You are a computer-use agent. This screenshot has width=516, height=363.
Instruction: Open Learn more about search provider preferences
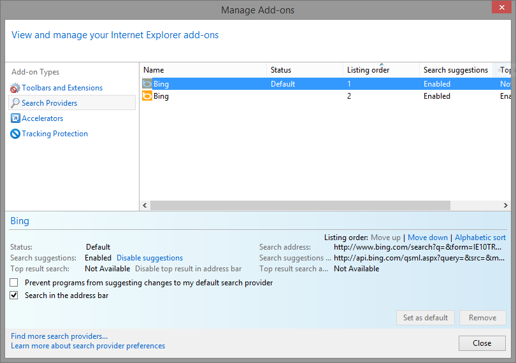[x=88, y=346]
